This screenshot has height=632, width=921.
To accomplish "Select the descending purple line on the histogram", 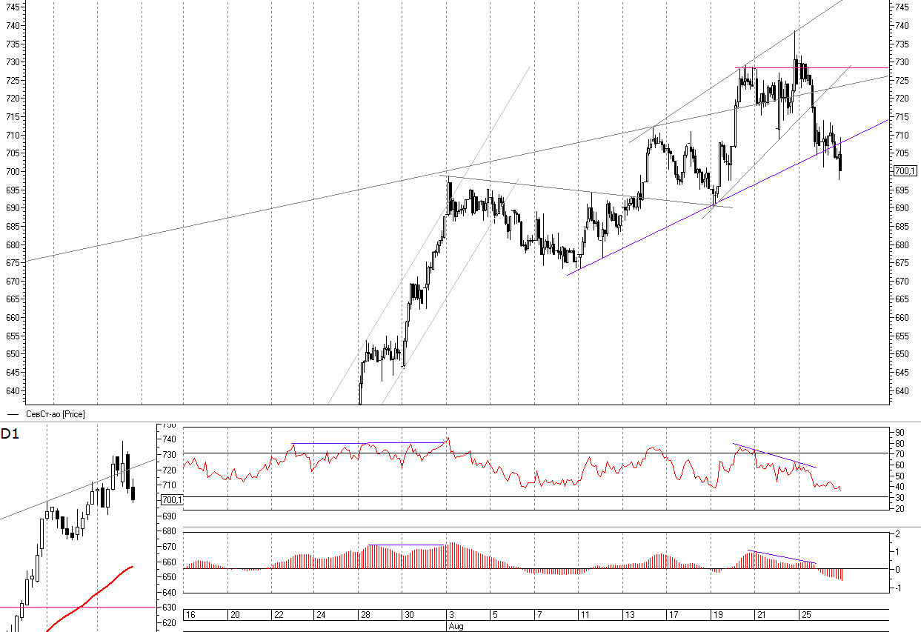I will click(x=782, y=557).
